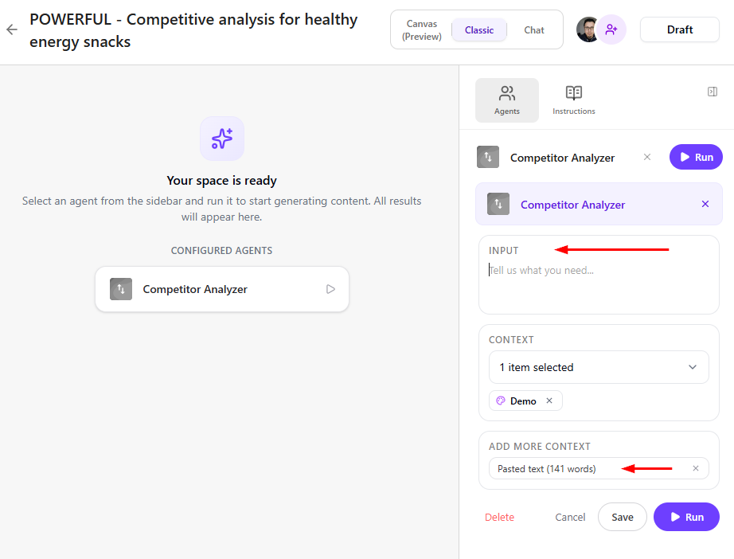Remove the Demo context tag
734x559 pixels.
(549, 401)
